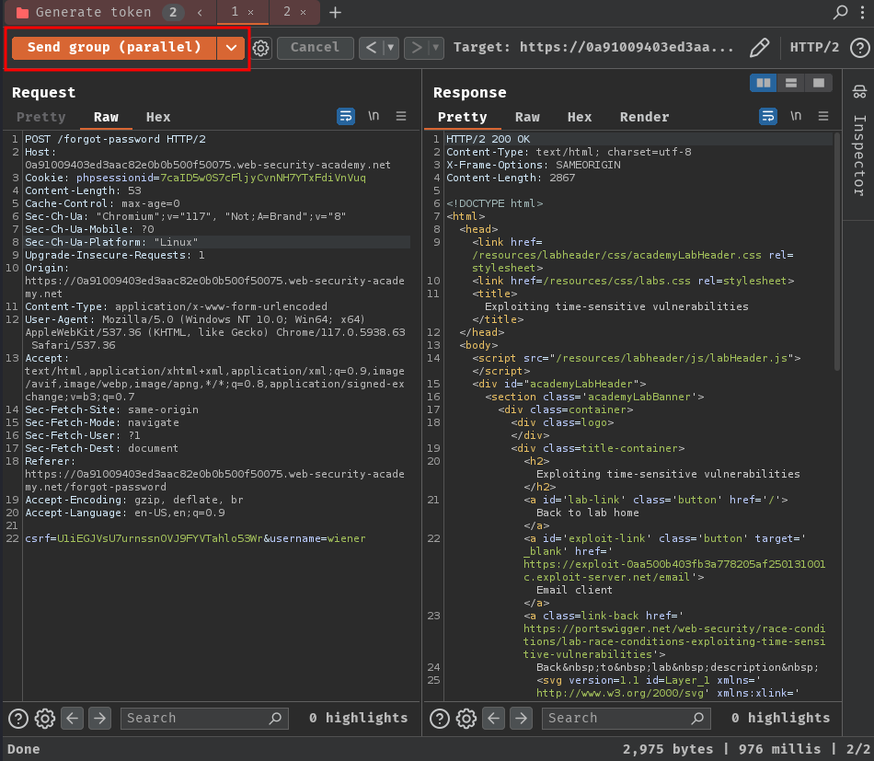Open Request pane hamburger menu

click(x=401, y=116)
